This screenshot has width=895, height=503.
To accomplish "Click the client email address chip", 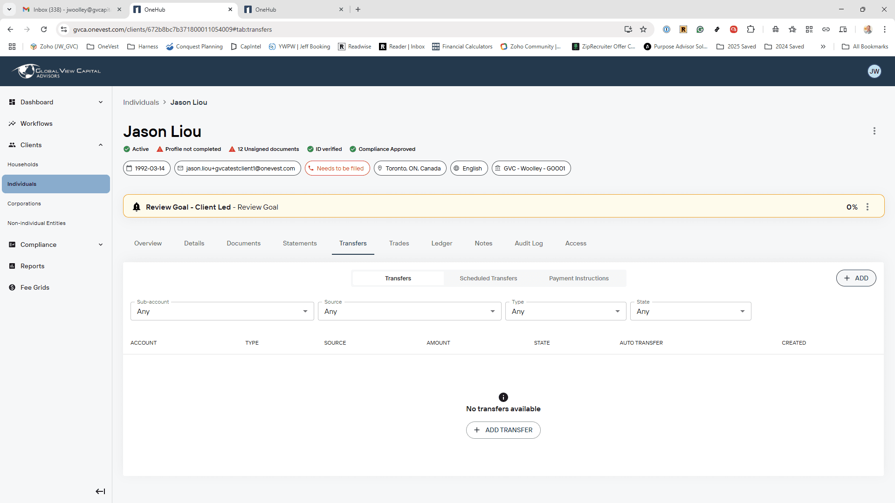I will (238, 168).
